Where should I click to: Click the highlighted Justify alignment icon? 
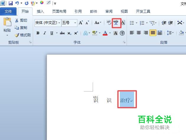coord(153,32)
